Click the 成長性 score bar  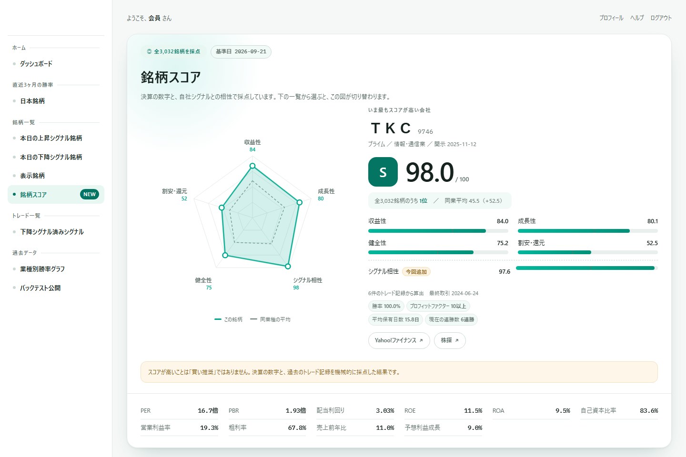click(588, 231)
